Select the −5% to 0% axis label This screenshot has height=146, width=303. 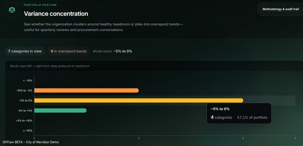tap(25, 100)
